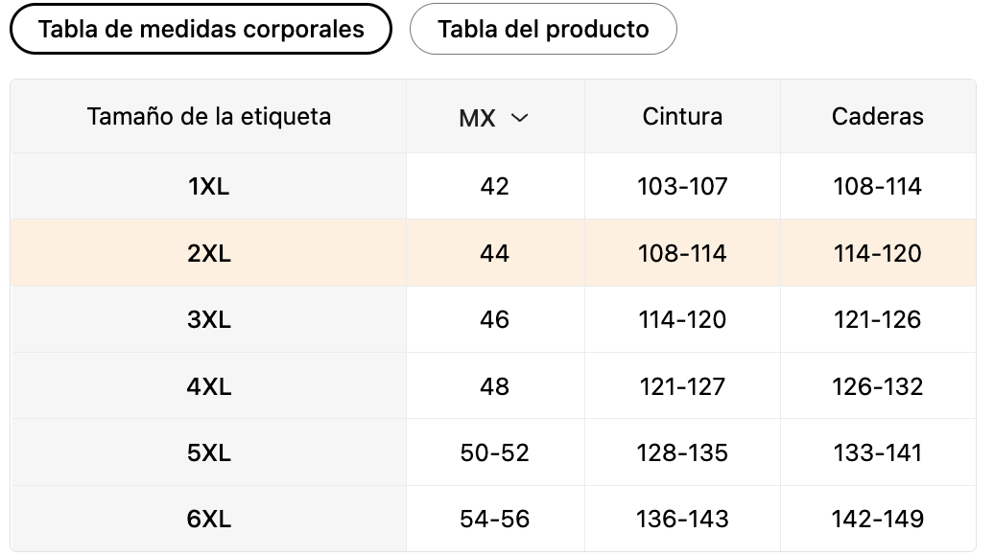Image resolution: width=994 pixels, height=556 pixels.
Task: Select the 5XL size row label
Action: point(208,452)
